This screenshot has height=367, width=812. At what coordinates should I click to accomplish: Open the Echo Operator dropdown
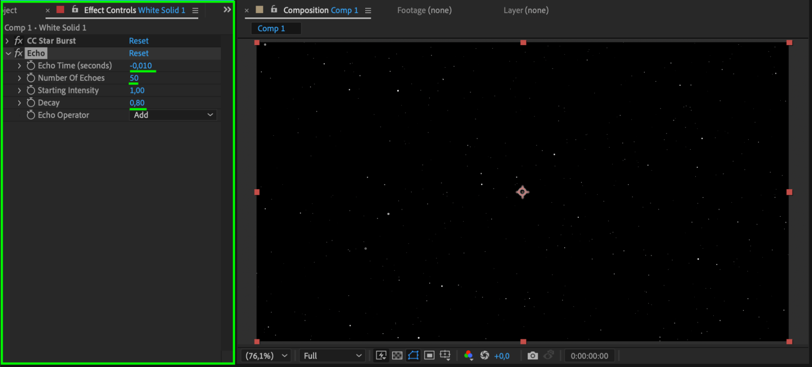(173, 115)
